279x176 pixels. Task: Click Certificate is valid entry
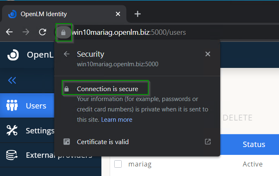click(x=103, y=142)
